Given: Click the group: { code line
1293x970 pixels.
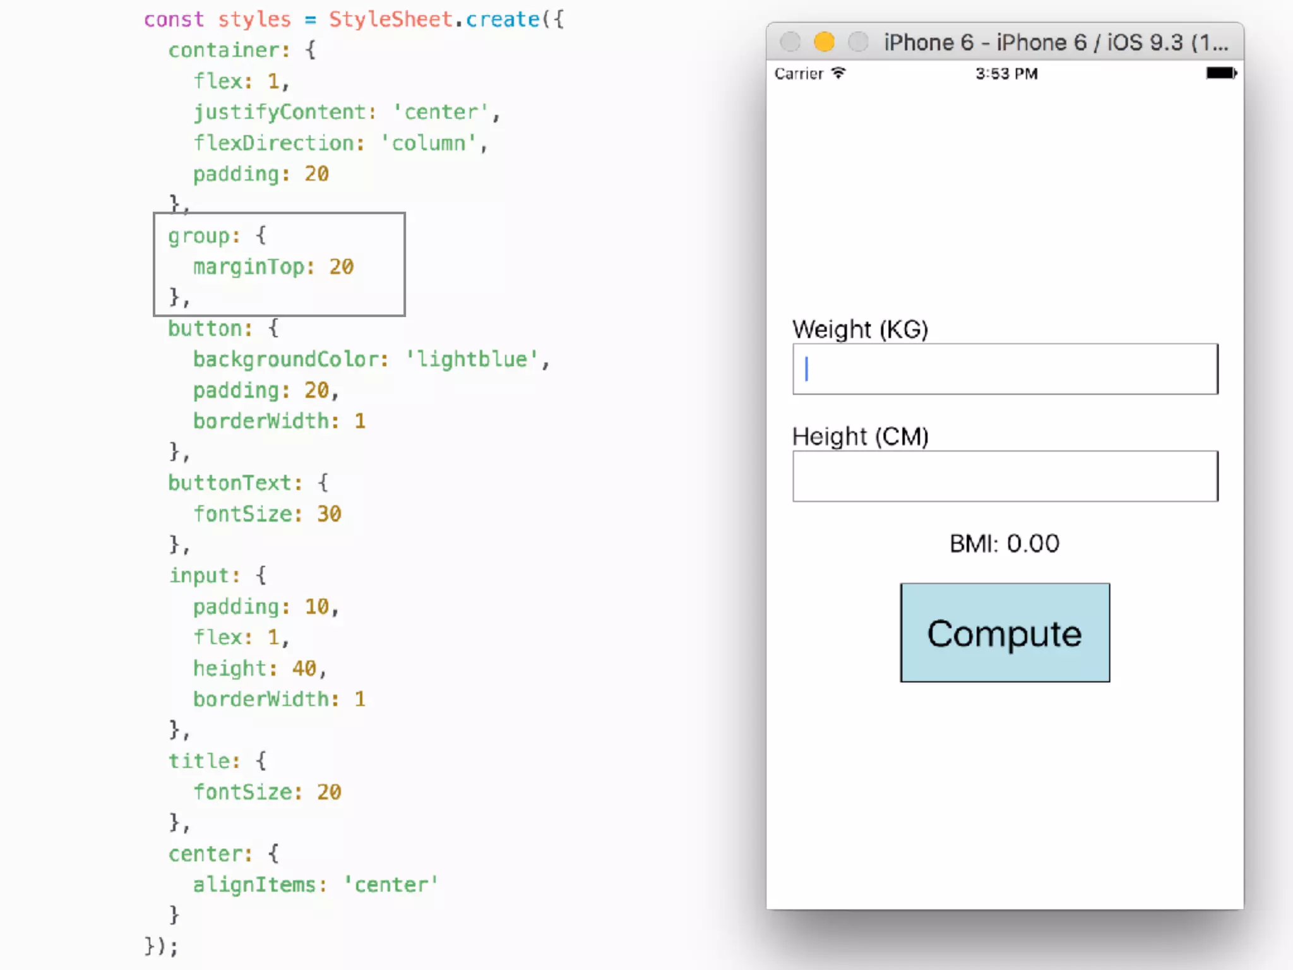Looking at the screenshot, I should (x=217, y=236).
